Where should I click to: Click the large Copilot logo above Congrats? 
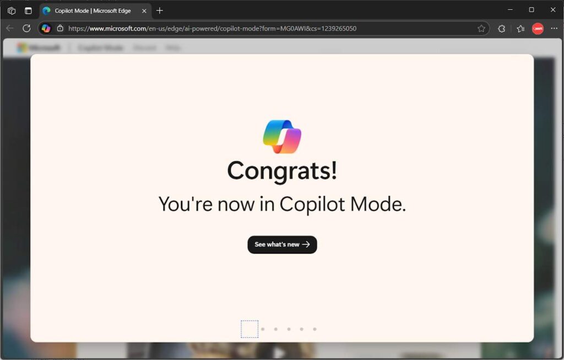click(282, 136)
